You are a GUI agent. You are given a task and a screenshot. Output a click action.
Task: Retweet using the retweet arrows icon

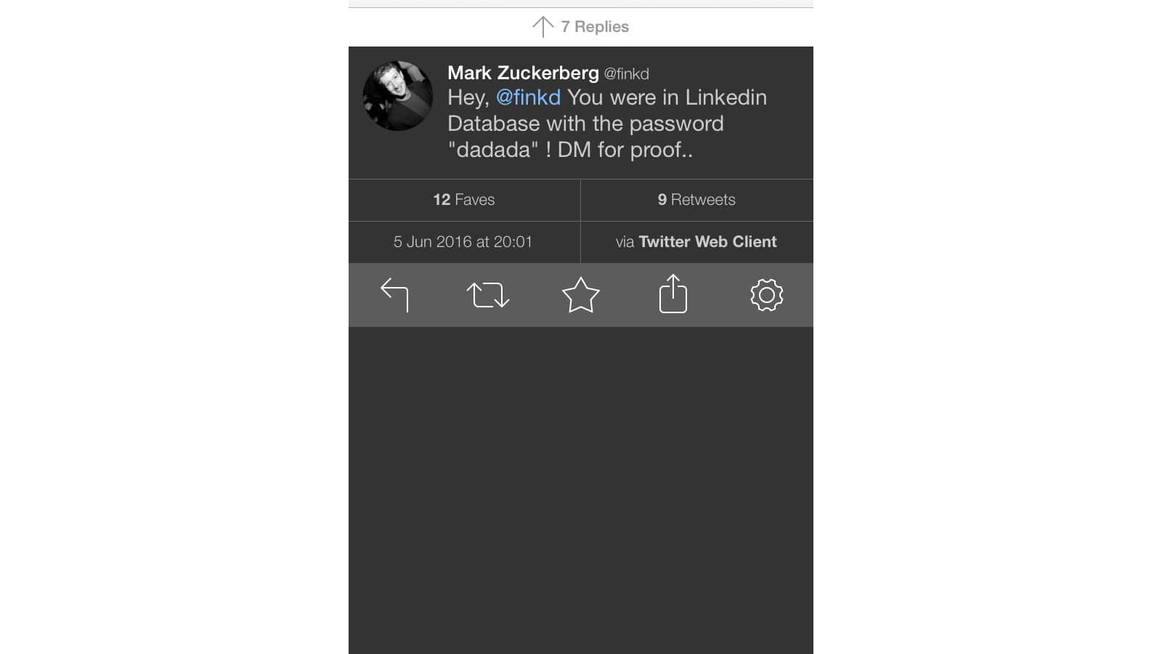[x=488, y=295]
